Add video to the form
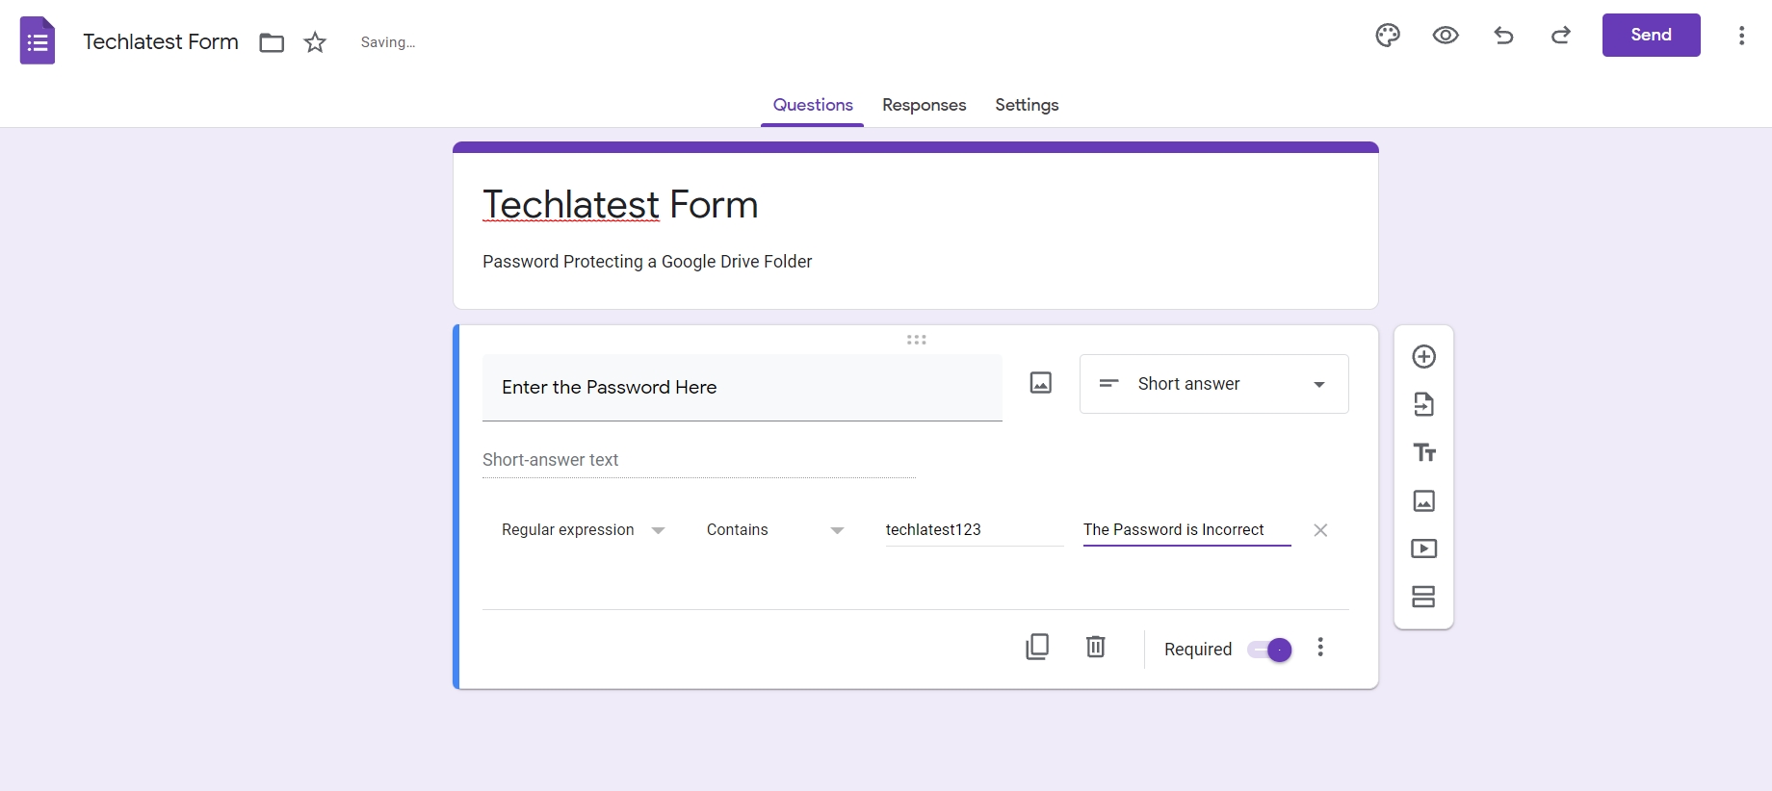Viewport: 1772px width, 791px height. pyautogui.click(x=1424, y=549)
